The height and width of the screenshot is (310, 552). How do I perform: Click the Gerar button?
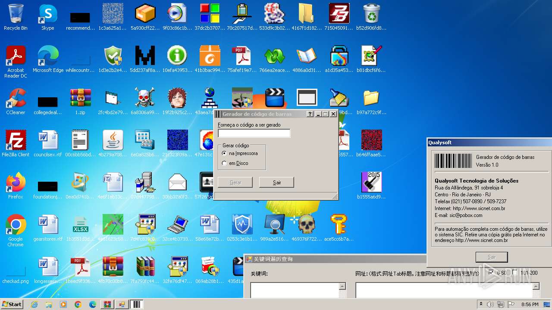(235, 183)
